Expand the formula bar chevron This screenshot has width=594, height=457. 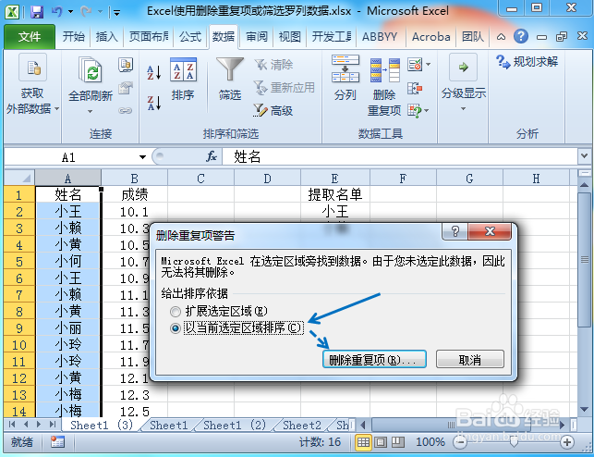(584, 155)
